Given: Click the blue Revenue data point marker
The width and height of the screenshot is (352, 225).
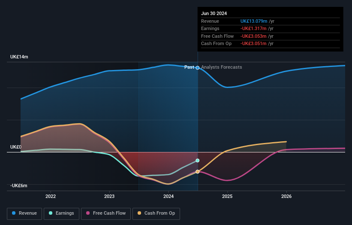Looking at the screenshot, I should pos(198,68).
